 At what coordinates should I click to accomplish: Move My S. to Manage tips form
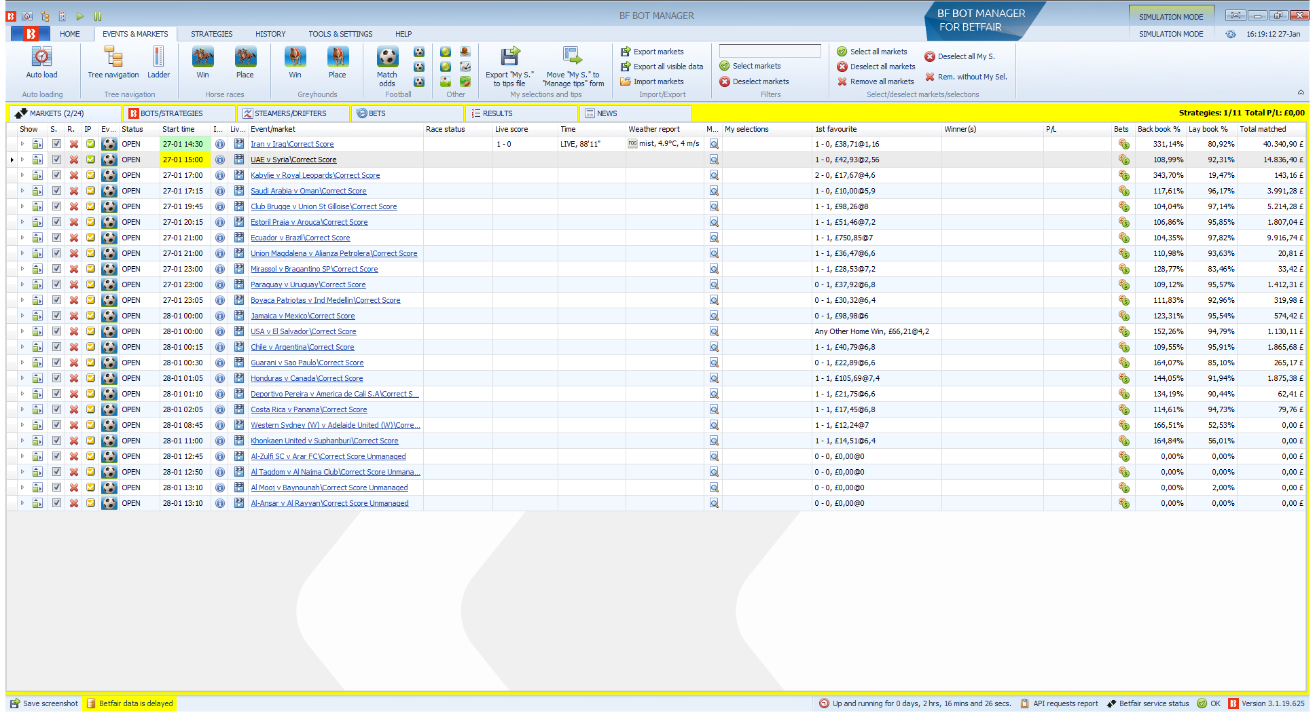[573, 67]
